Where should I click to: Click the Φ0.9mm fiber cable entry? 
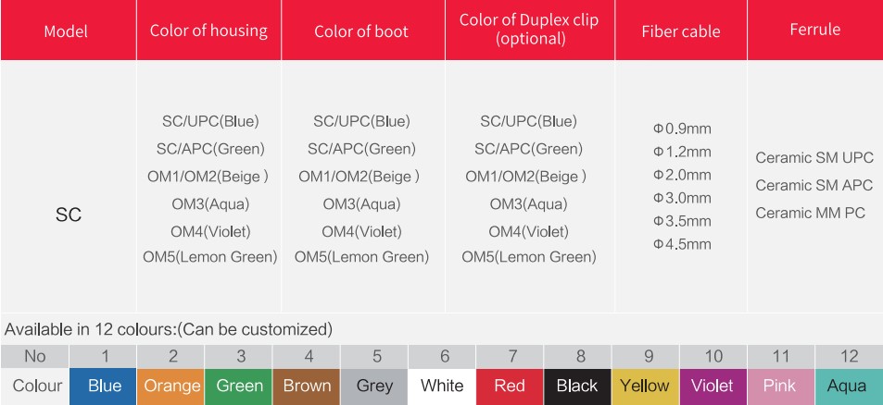coord(682,129)
